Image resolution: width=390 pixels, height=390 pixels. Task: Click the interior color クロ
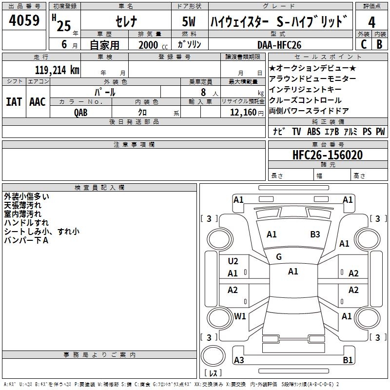[x=142, y=113]
